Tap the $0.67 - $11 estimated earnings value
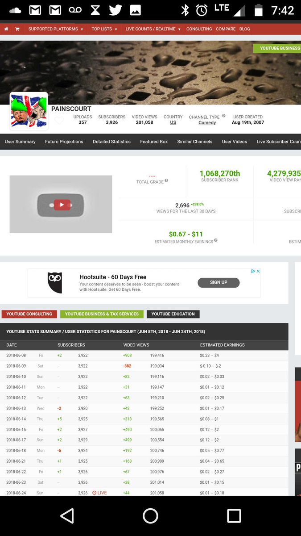301x536 pixels. (186, 234)
